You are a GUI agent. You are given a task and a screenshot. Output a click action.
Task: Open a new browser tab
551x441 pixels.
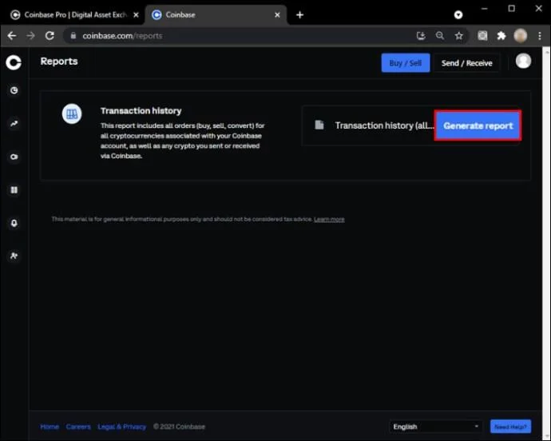pyautogui.click(x=299, y=14)
